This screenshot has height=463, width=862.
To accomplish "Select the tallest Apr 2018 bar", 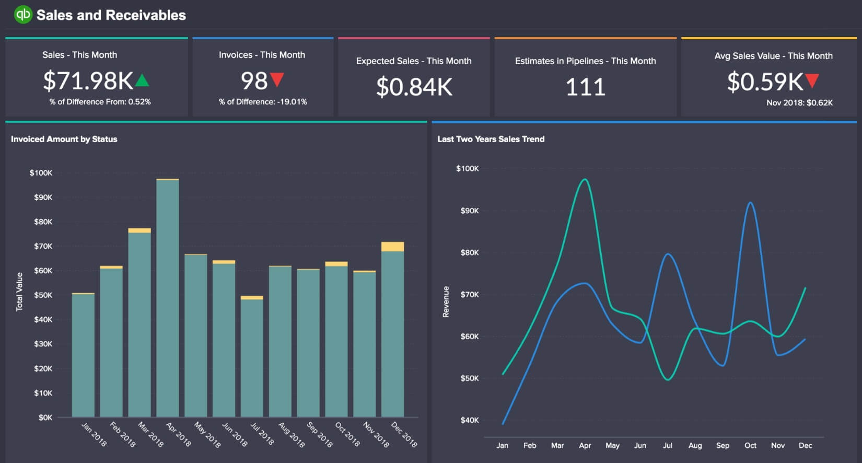I will pyautogui.click(x=168, y=298).
